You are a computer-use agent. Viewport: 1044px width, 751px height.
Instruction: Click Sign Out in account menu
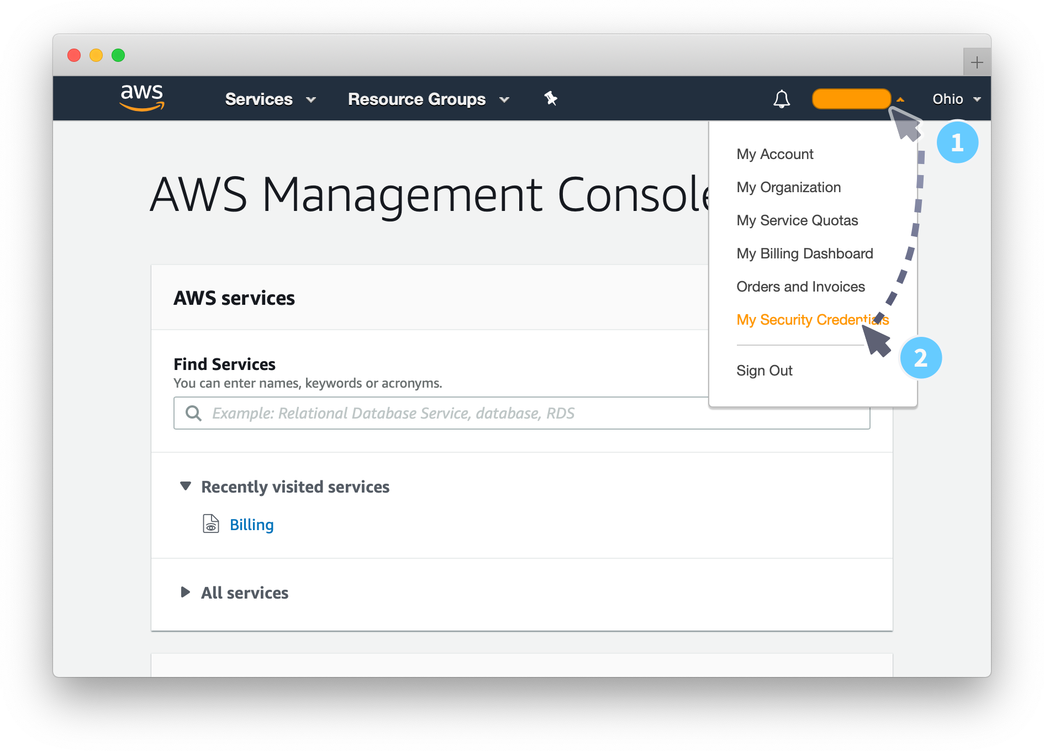coord(764,371)
